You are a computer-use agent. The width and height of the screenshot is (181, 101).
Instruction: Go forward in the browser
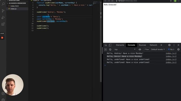(x=109, y=1)
